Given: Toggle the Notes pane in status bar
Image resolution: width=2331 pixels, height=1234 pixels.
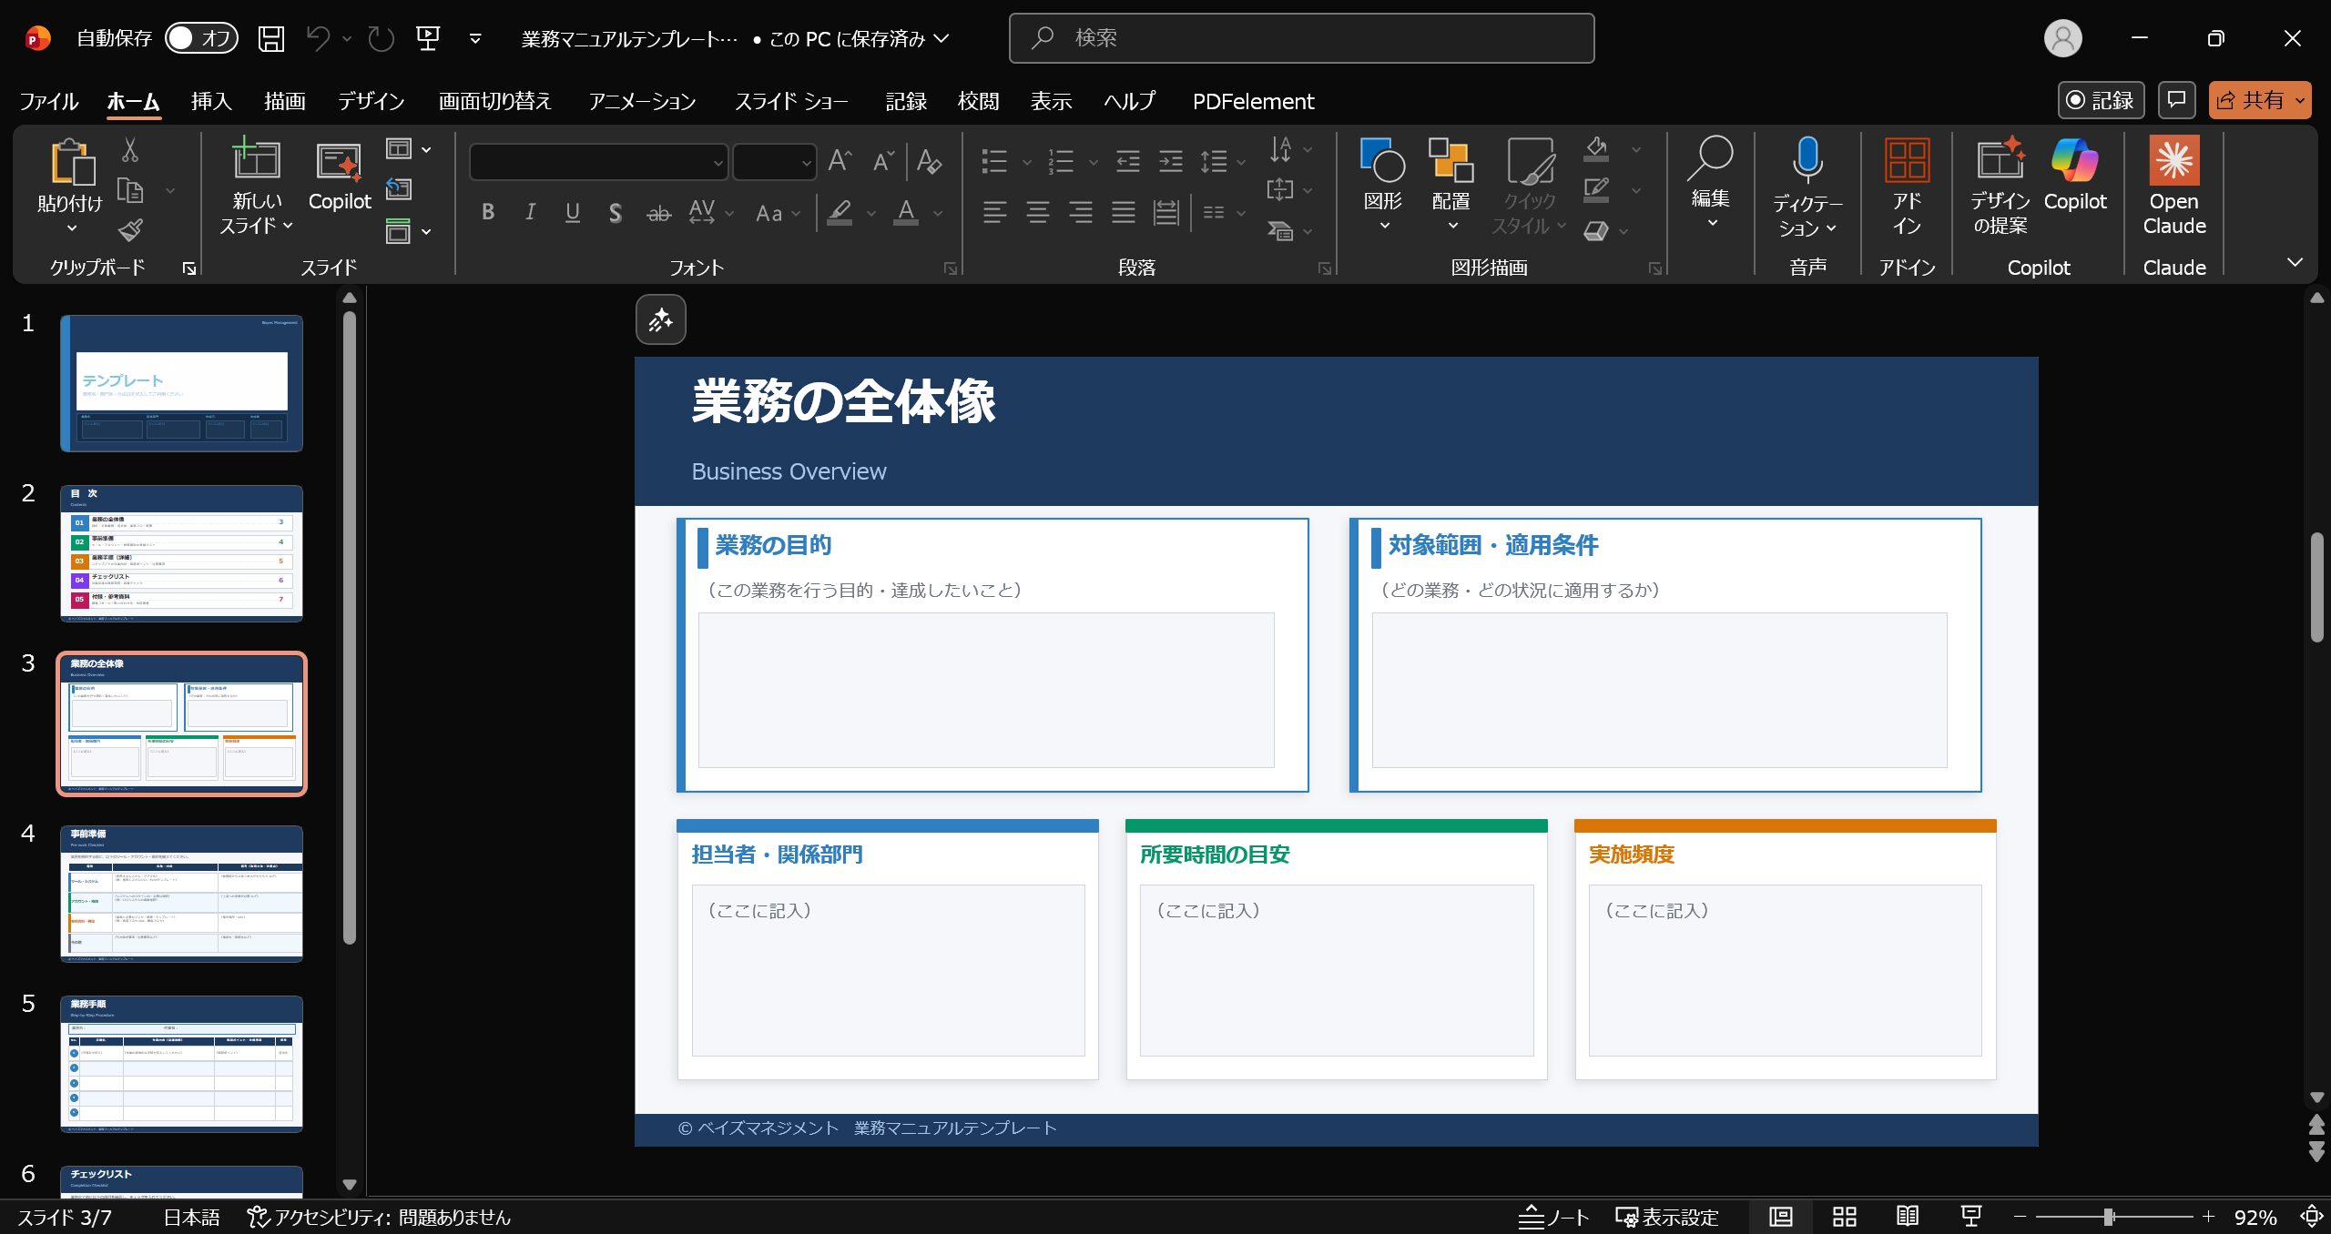Looking at the screenshot, I should pos(1553,1217).
